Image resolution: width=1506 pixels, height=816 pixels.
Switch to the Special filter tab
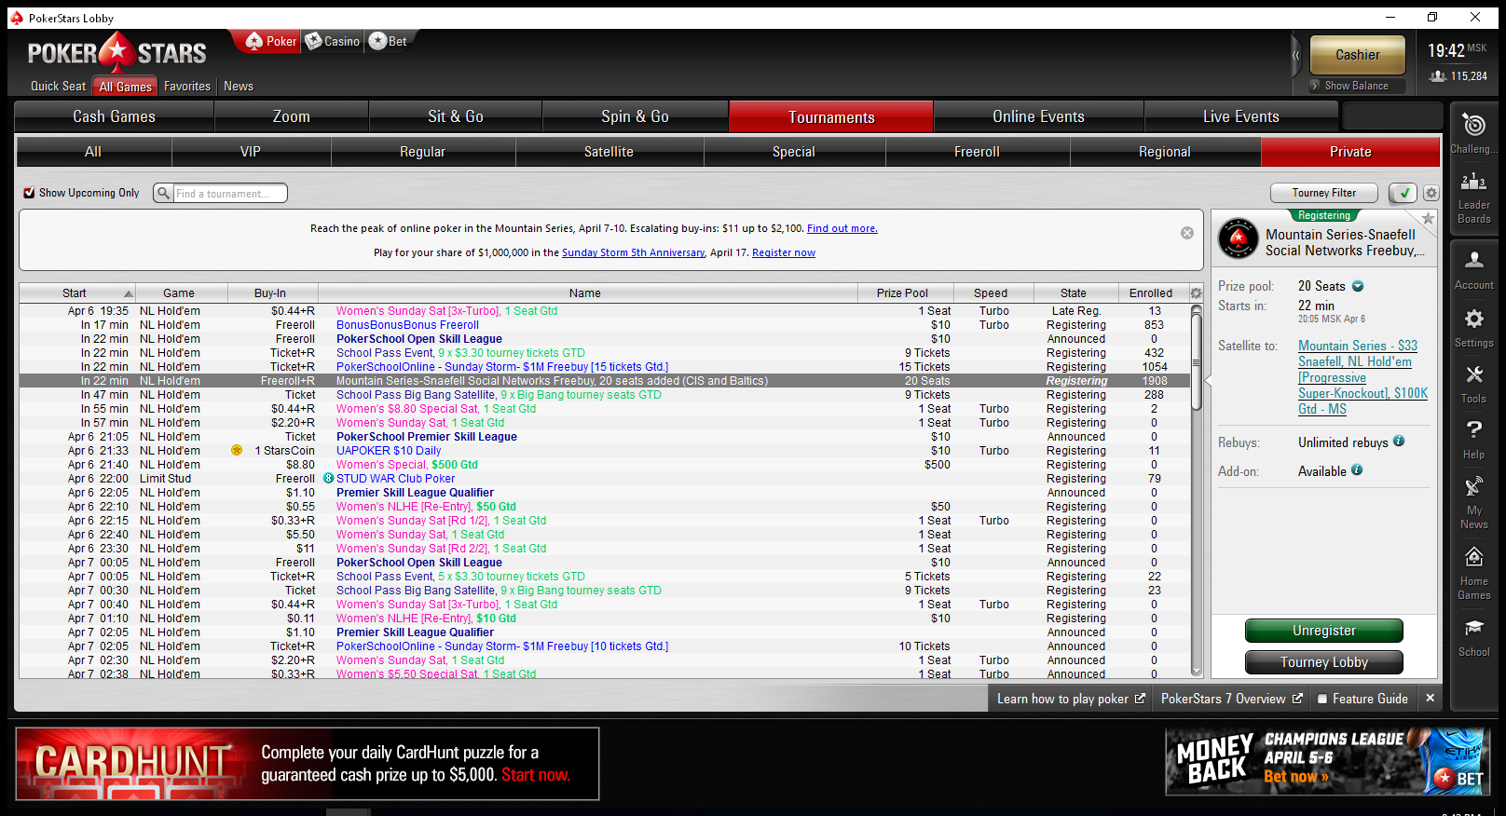click(x=794, y=152)
